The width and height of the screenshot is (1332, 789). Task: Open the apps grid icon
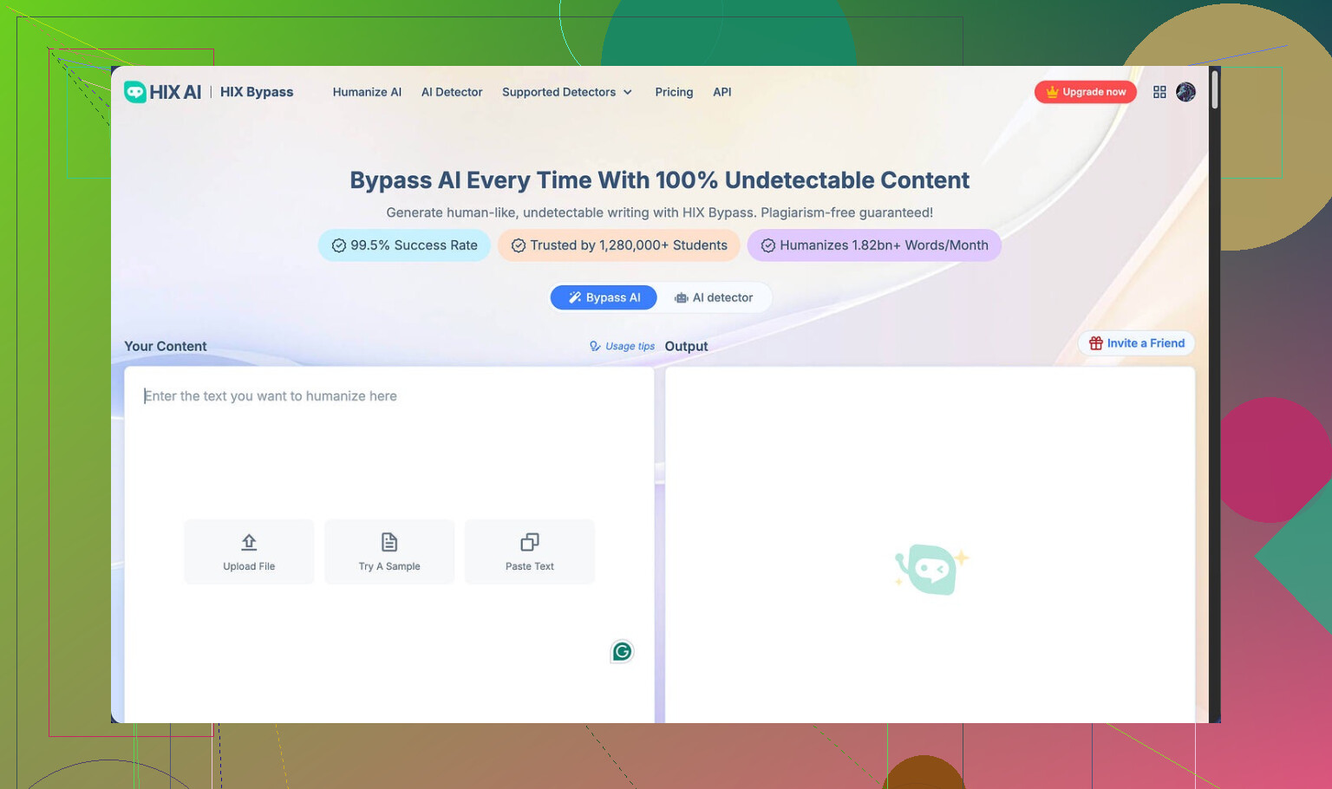tap(1159, 92)
